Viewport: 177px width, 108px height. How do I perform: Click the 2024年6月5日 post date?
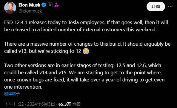pos(41,104)
